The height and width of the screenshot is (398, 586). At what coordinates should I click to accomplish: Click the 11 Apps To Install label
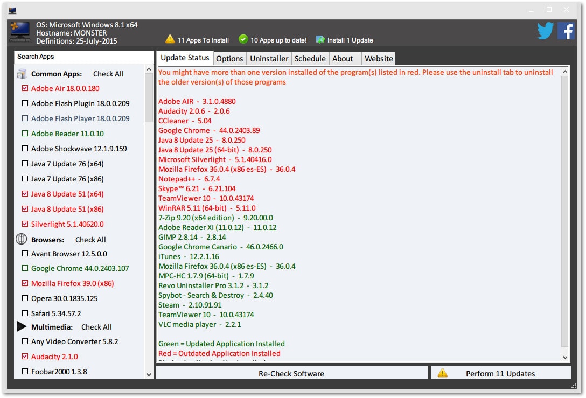203,40
